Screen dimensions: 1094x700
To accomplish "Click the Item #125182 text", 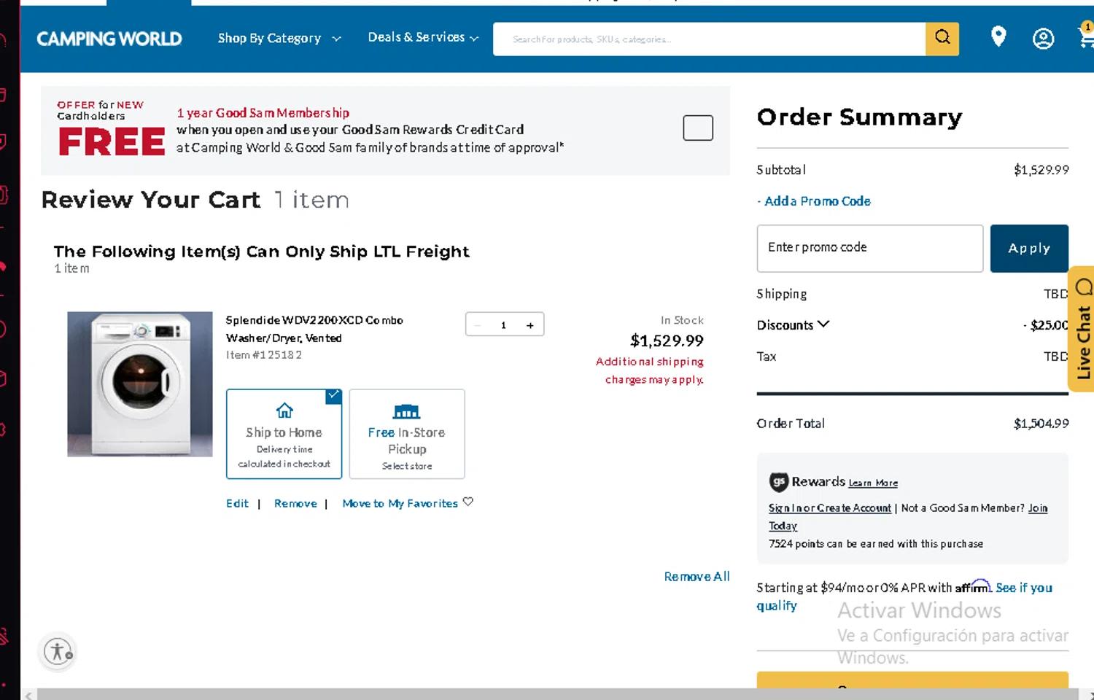I will coord(264,355).
